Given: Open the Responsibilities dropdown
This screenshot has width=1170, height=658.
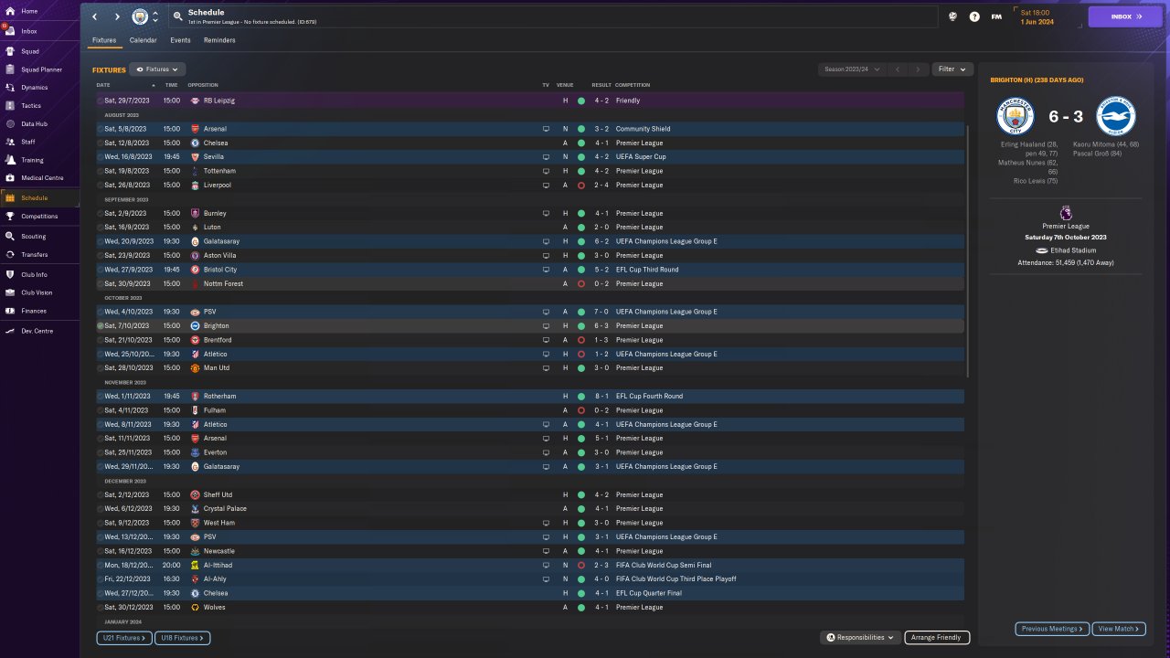Looking at the screenshot, I should (x=860, y=638).
